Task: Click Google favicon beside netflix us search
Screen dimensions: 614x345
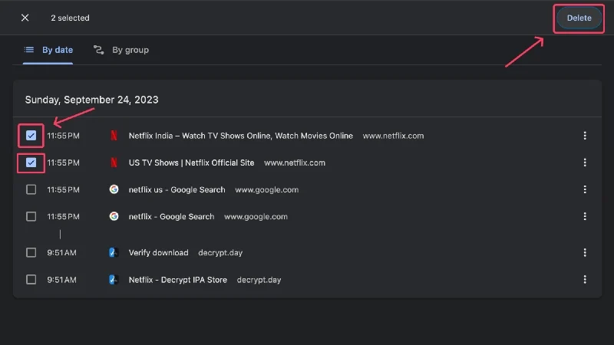Action: (114, 189)
